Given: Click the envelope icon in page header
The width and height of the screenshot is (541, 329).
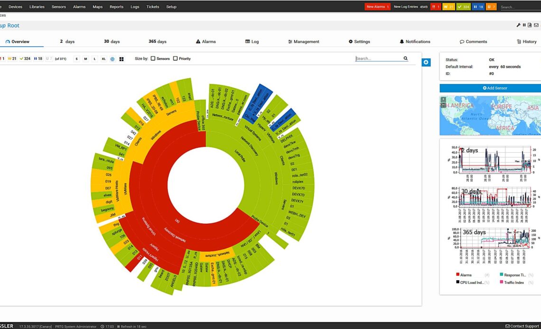Looking at the screenshot, I should [536, 25].
